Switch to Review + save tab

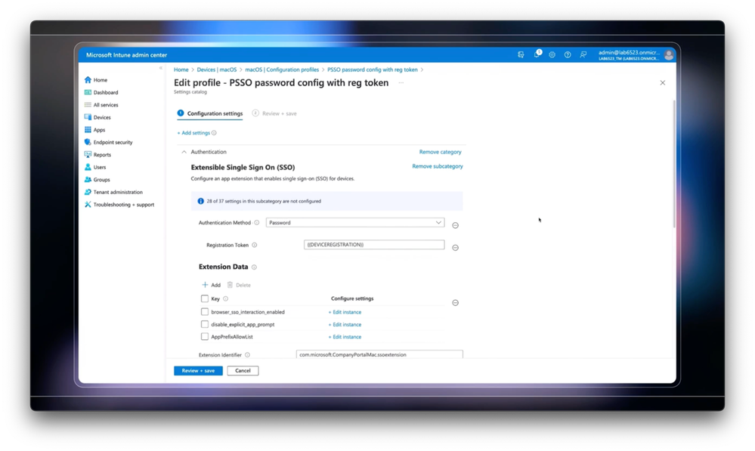[274, 113]
